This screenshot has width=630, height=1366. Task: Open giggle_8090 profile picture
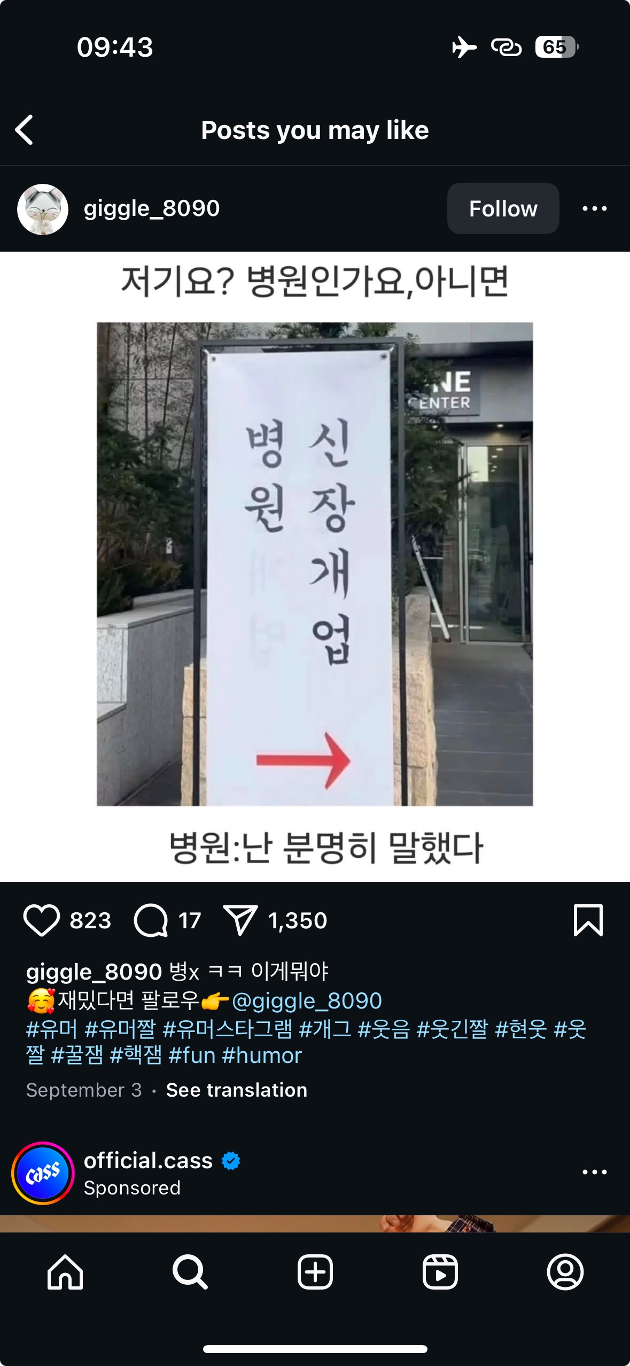[x=43, y=209]
